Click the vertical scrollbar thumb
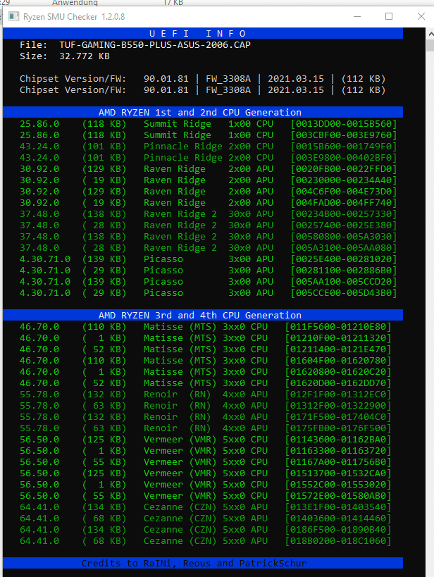Viewport: 434px width, 577px height. pos(430,46)
